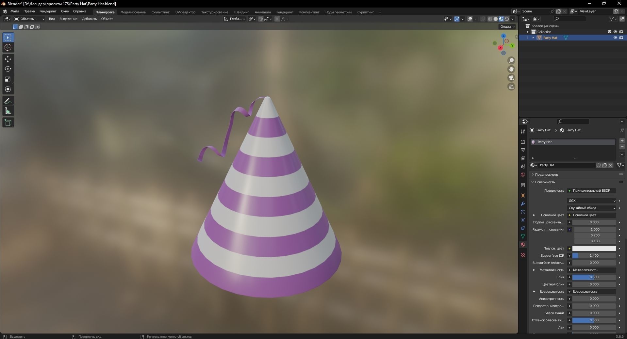Toggle viewport gizmos display

point(457,19)
